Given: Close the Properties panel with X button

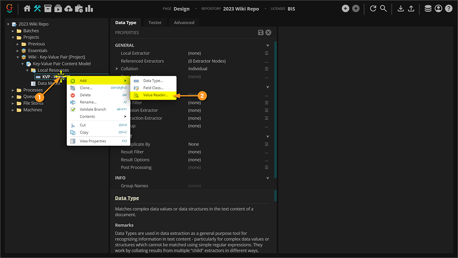Looking at the screenshot, I should [x=268, y=33].
